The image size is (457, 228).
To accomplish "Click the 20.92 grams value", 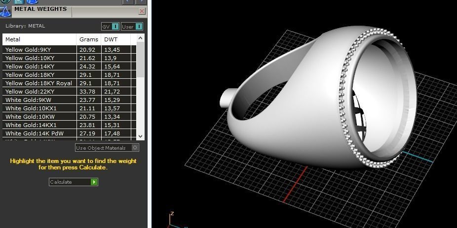I will point(87,50).
